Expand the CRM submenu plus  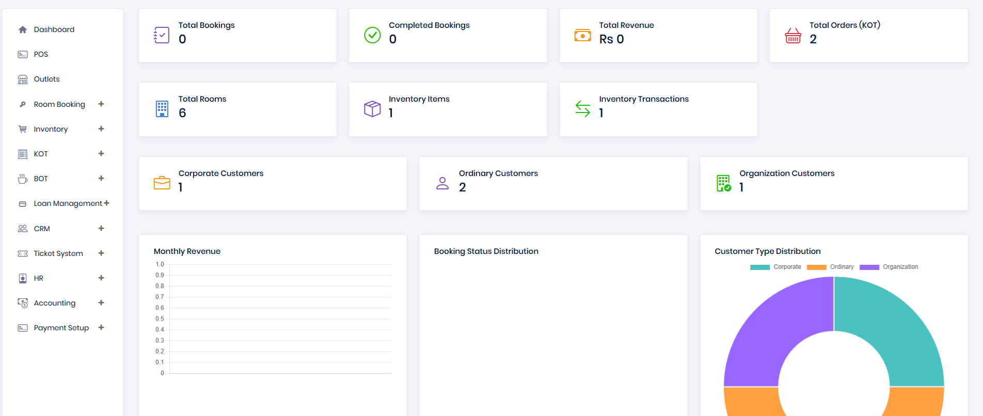pos(101,228)
